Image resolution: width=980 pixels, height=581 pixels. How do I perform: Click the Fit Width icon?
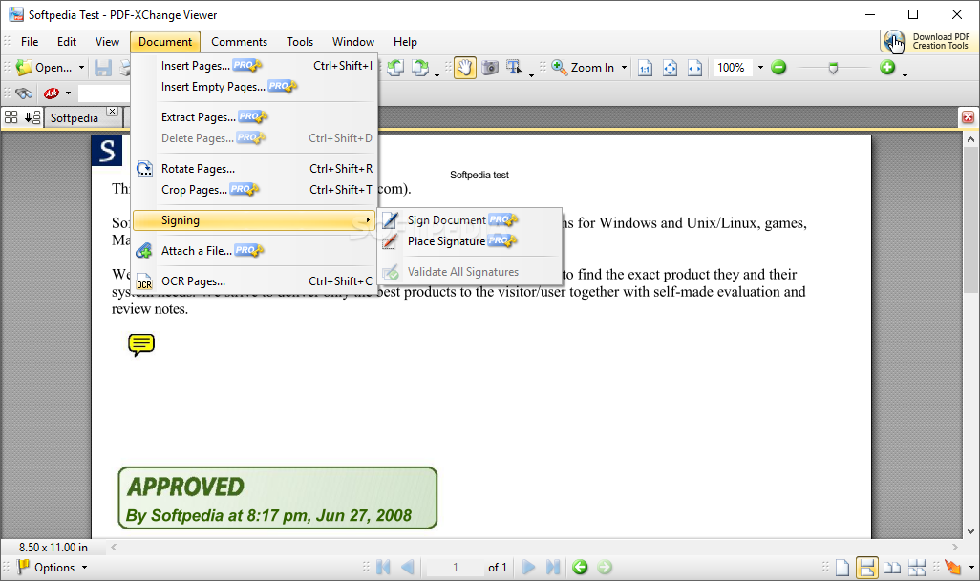(694, 68)
